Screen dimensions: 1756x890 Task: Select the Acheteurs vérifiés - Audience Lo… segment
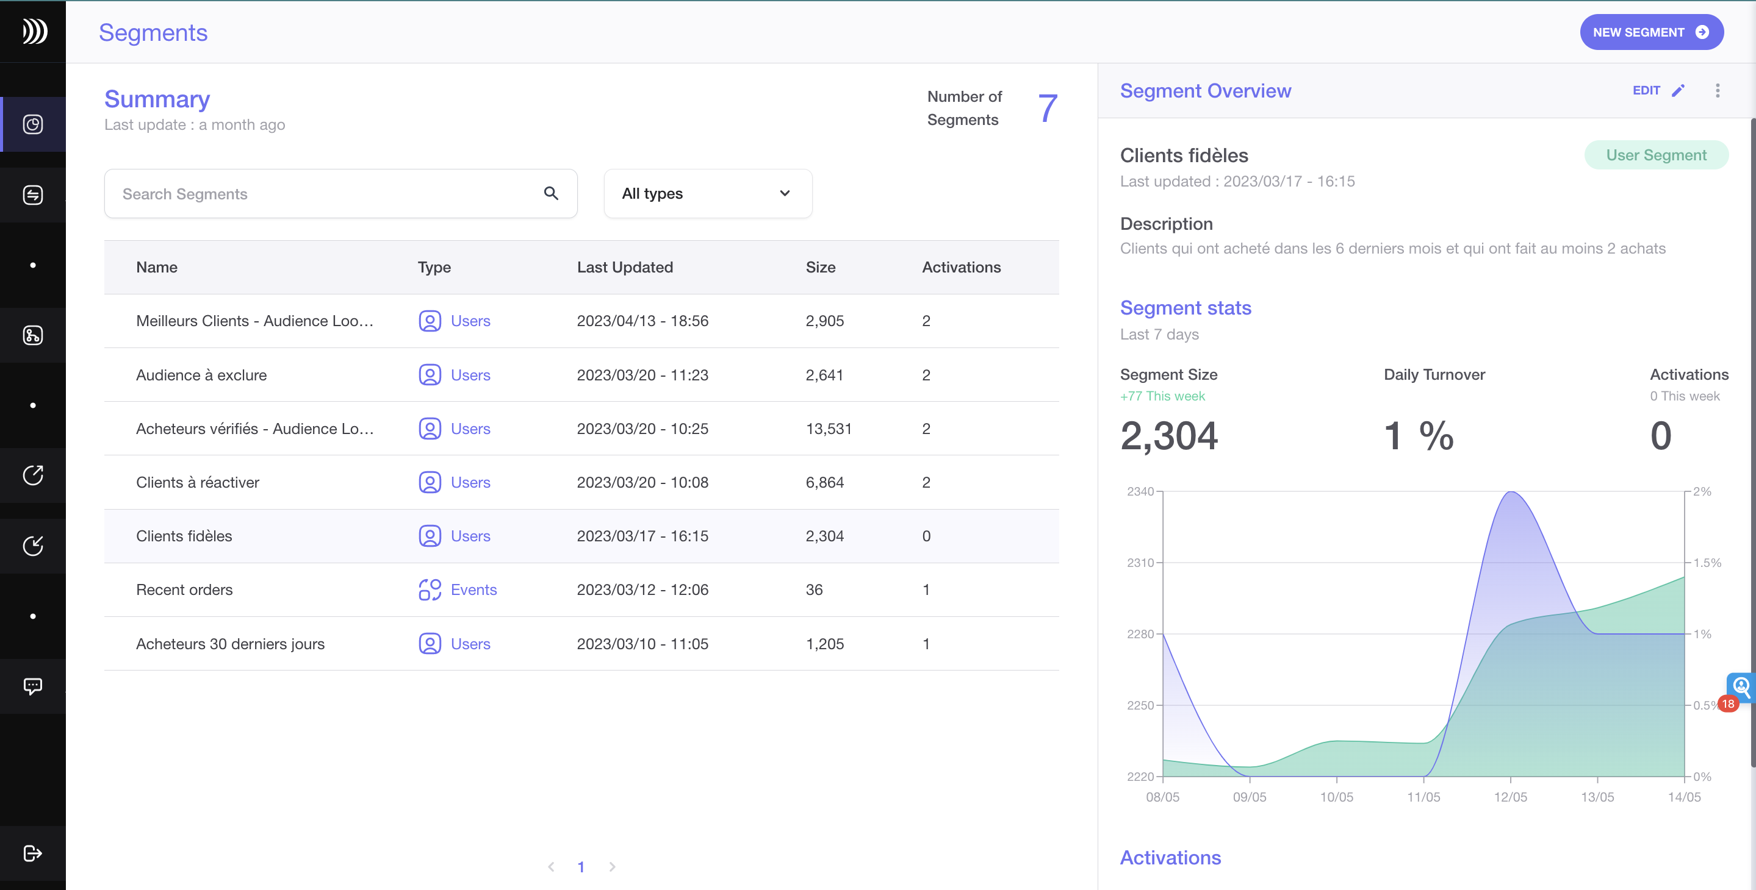[x=255, y=429]
